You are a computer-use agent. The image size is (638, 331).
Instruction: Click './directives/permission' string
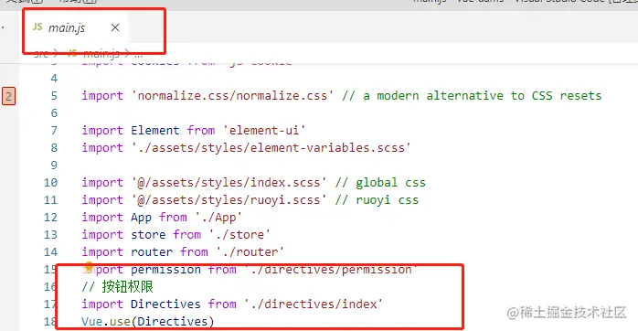pos(330,270)
